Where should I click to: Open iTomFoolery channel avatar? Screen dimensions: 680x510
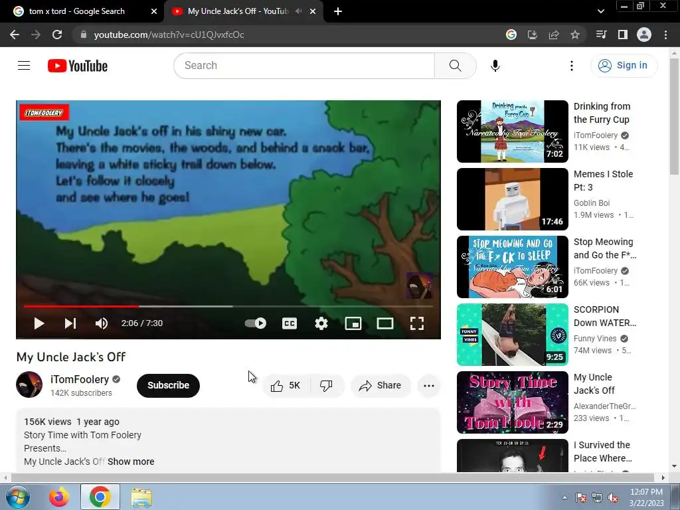pyautogui.click(x=29, y=384)
